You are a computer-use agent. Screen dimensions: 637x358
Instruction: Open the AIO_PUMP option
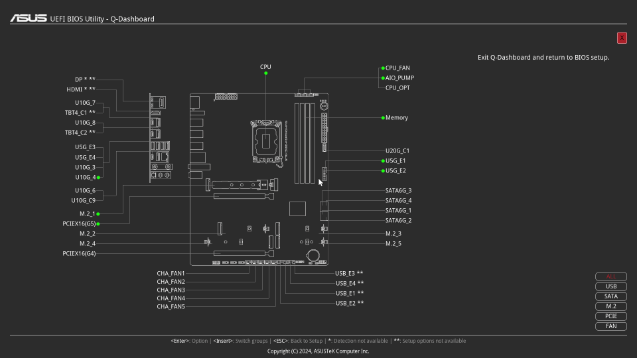[399, 78]
